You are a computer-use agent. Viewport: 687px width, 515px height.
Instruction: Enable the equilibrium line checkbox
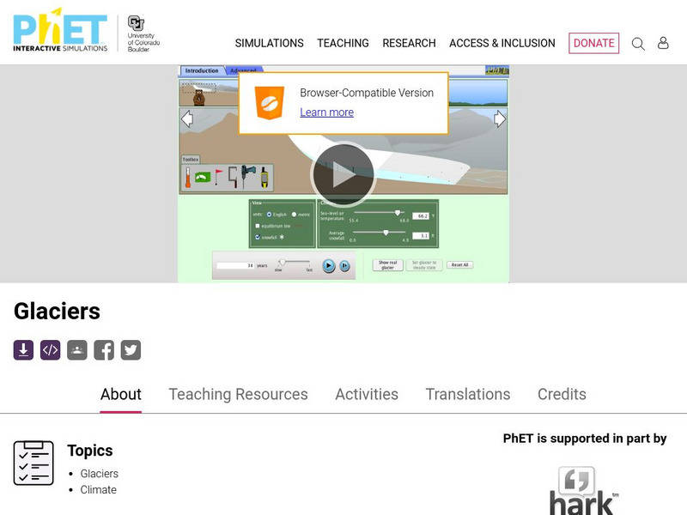(x=258, y=226)
